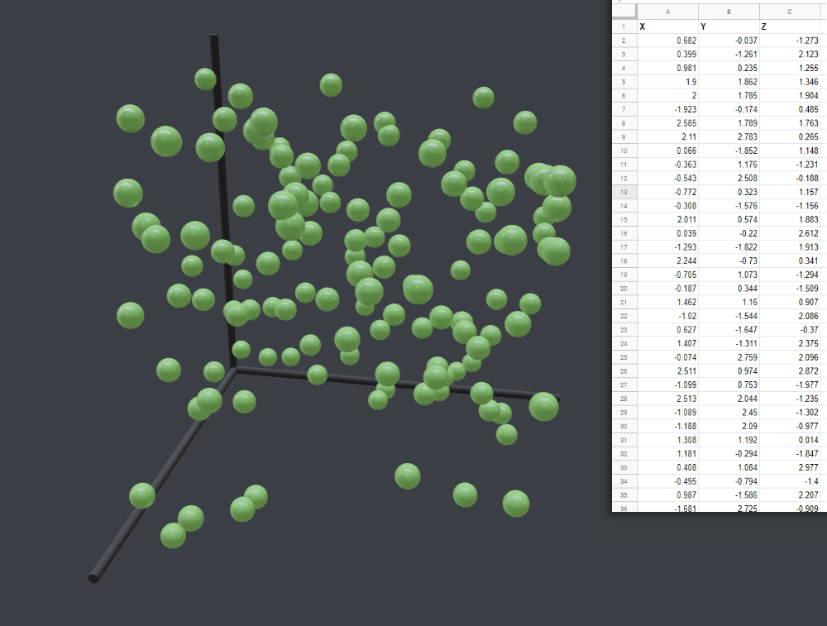Click the header cell labeled Y
Screen dimensions: 827x626
(729, 26)
